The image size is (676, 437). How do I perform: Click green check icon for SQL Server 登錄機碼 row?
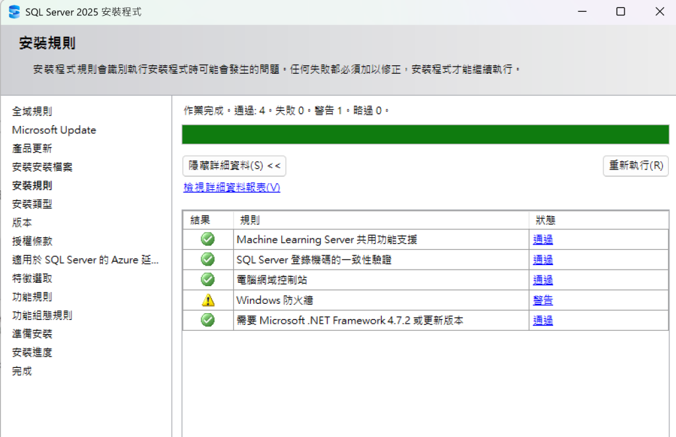pos(208,259)
